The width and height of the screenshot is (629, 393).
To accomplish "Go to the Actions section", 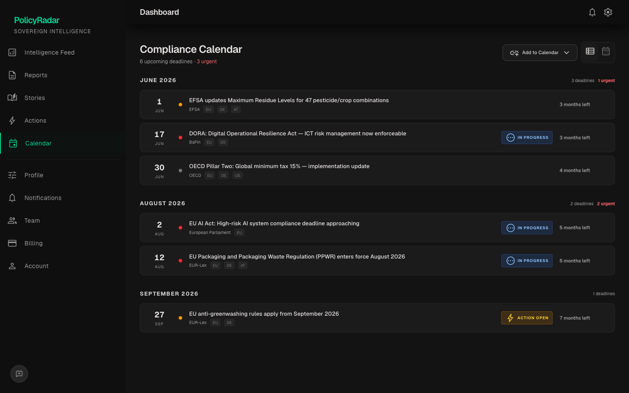I will (35, 121).
